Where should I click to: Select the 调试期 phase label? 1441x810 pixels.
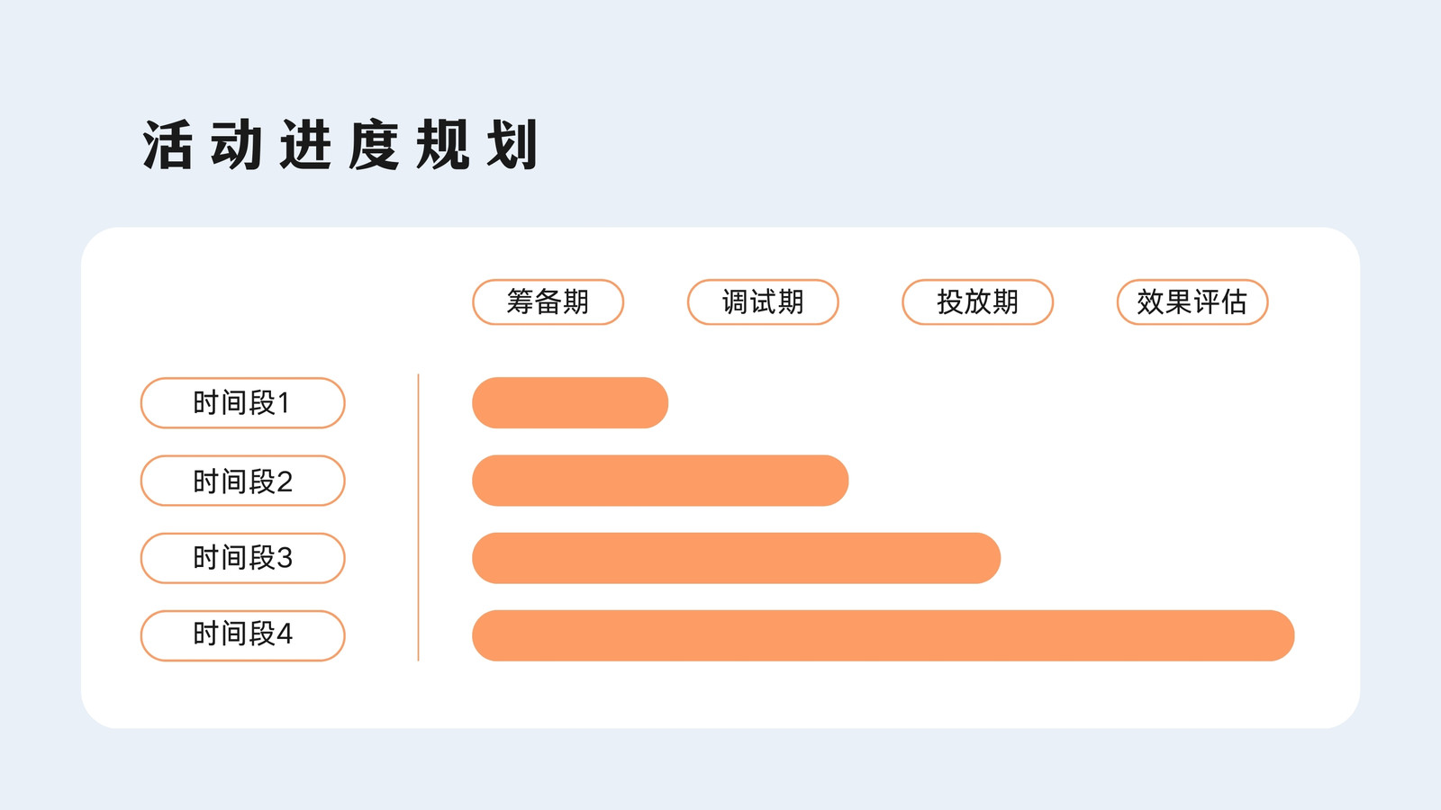point(763,302)
